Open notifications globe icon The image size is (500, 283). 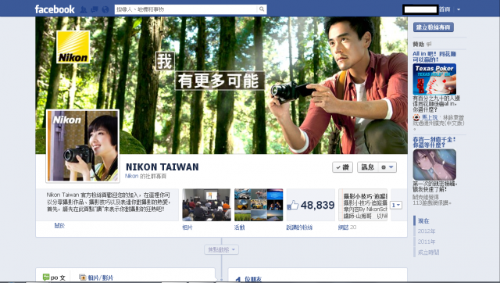point(105,9)
